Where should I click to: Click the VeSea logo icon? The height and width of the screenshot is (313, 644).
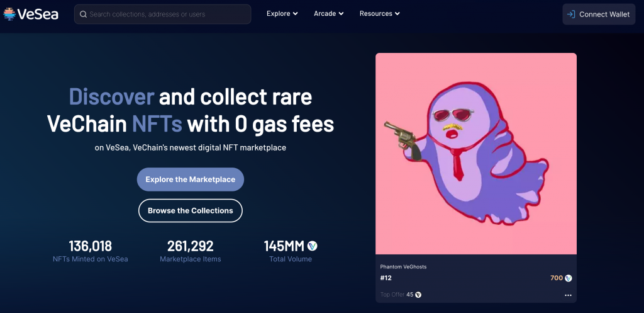[x=9, y=14]
